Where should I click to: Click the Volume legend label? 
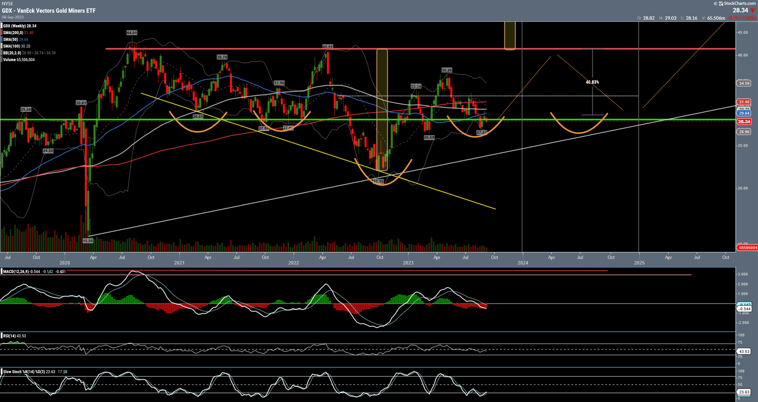tap(9, 60)
